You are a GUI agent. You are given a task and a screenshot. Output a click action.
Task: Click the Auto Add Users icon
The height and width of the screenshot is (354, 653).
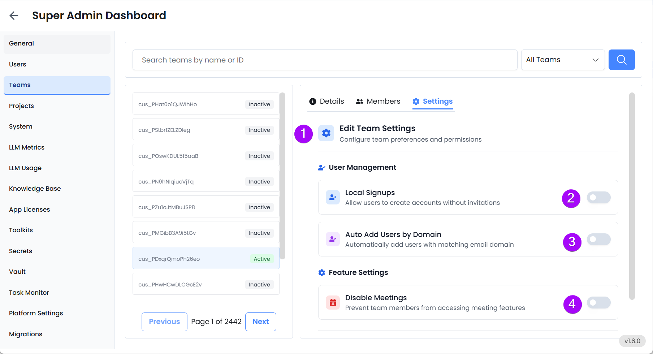coord(333,239)
